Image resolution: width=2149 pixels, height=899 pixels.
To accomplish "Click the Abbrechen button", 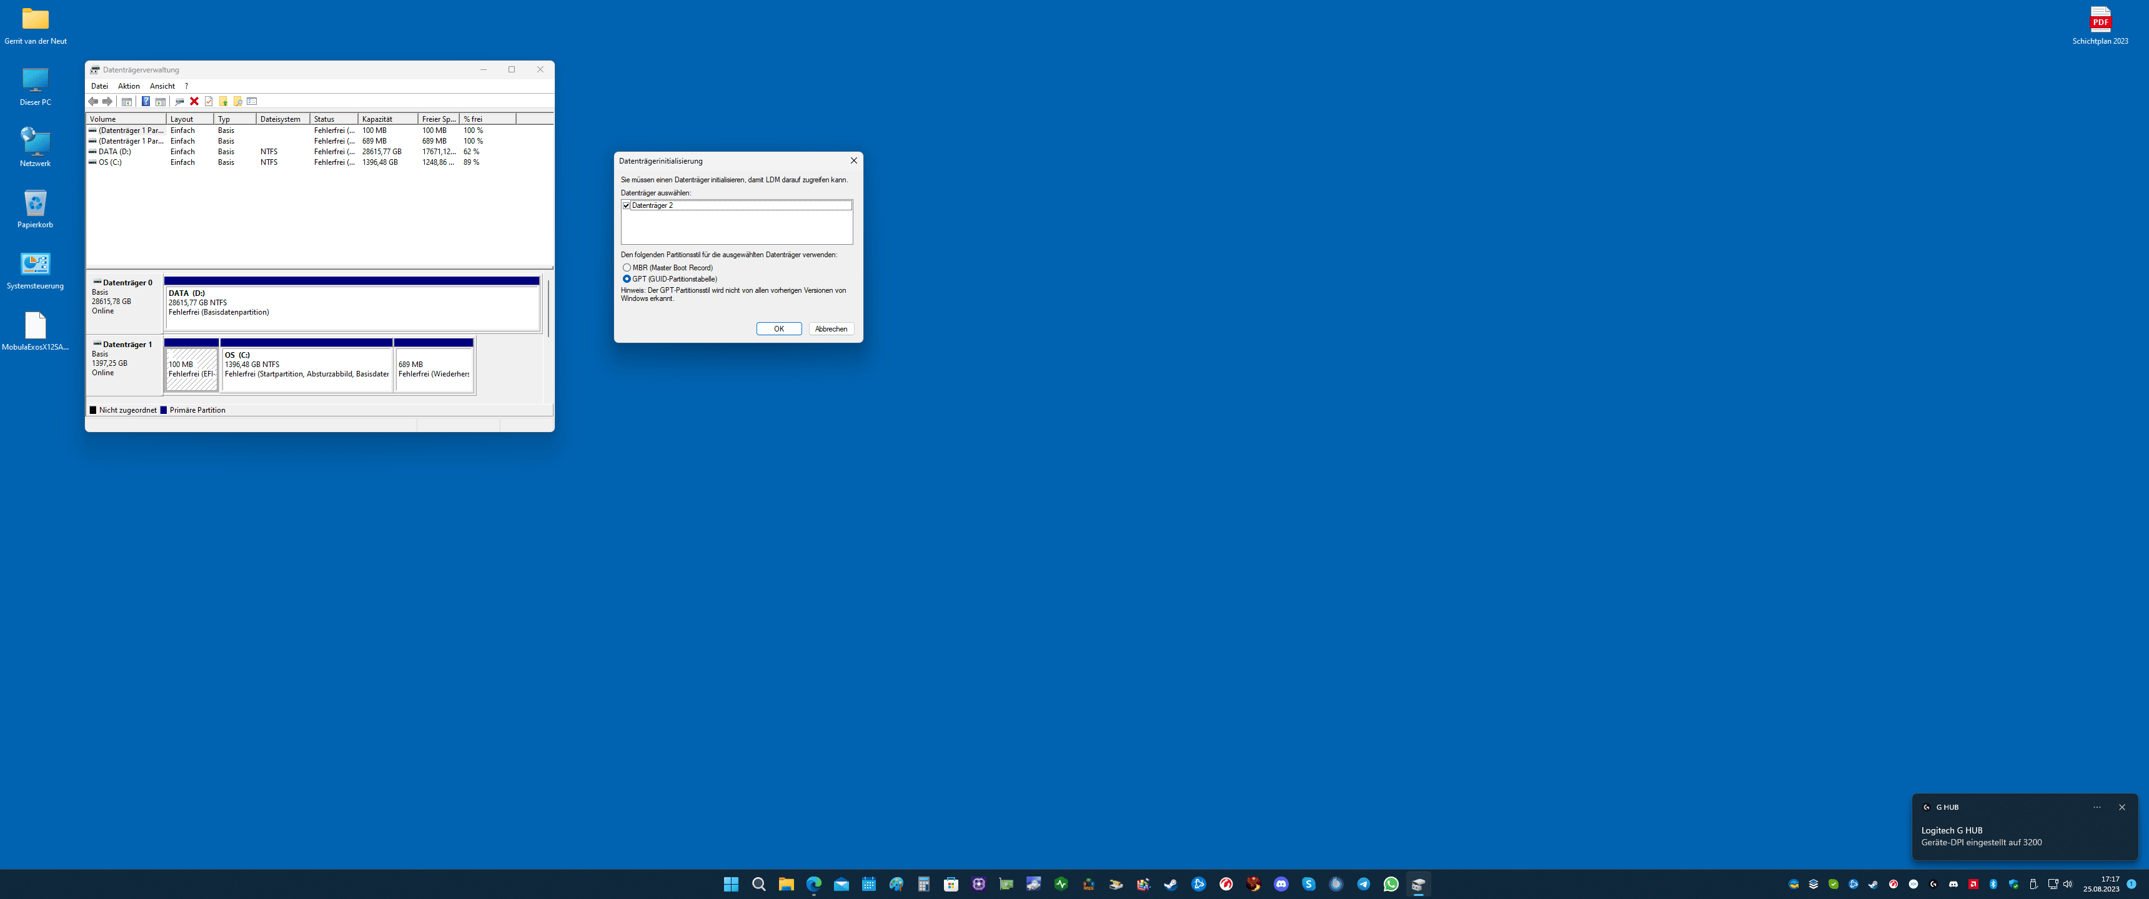I will [x=831, y=328].
